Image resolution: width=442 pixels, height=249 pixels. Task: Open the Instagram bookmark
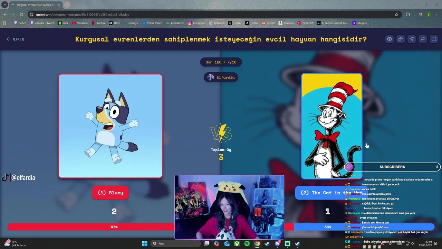pyautogui.click(x=197, y=23)
